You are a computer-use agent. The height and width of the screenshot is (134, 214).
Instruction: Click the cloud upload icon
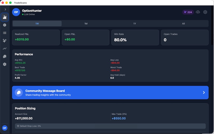click(x=198, y=12)
